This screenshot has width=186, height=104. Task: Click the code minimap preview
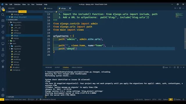[179, 15]
